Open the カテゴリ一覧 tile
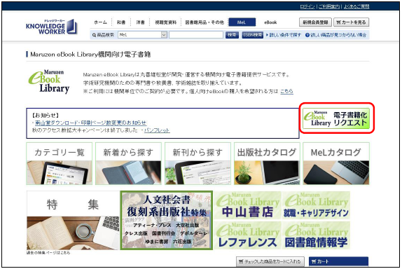 point(60,164)
